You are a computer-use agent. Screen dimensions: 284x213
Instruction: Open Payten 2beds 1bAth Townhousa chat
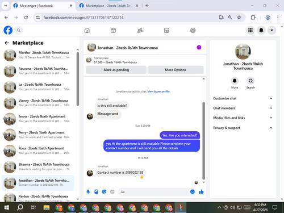(38, 198)
